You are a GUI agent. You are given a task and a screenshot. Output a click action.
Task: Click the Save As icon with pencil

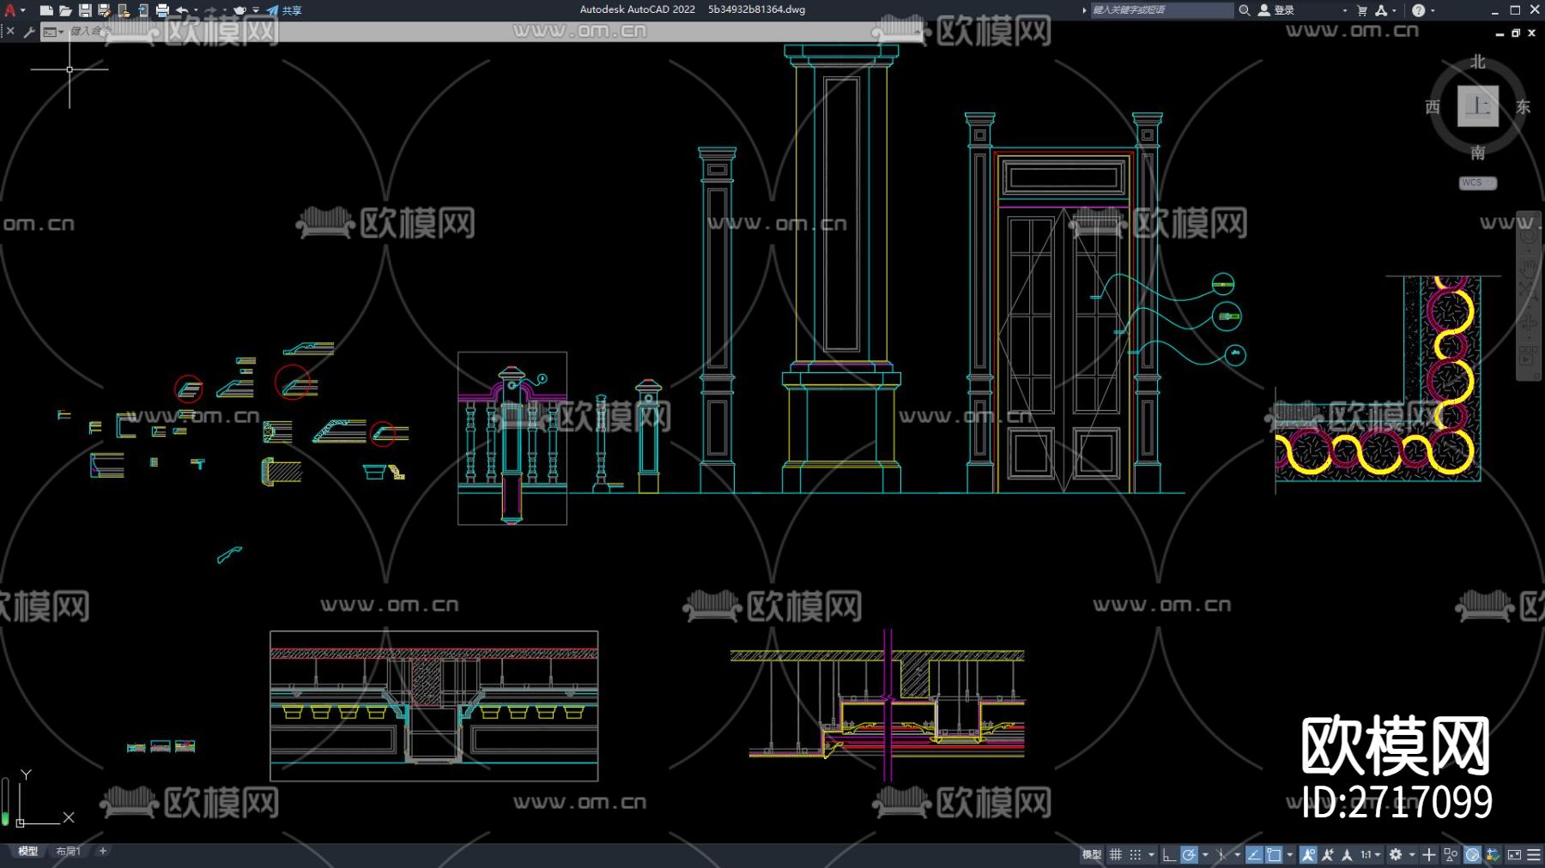[104, 10]
